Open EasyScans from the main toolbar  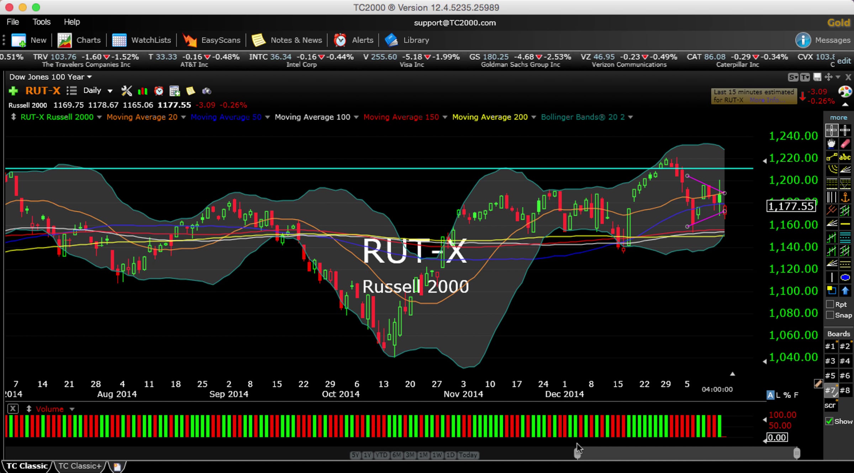click(x=211, y=40)
